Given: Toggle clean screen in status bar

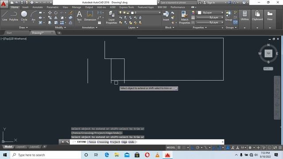Looking at the screenshot, I should point(275,148).
